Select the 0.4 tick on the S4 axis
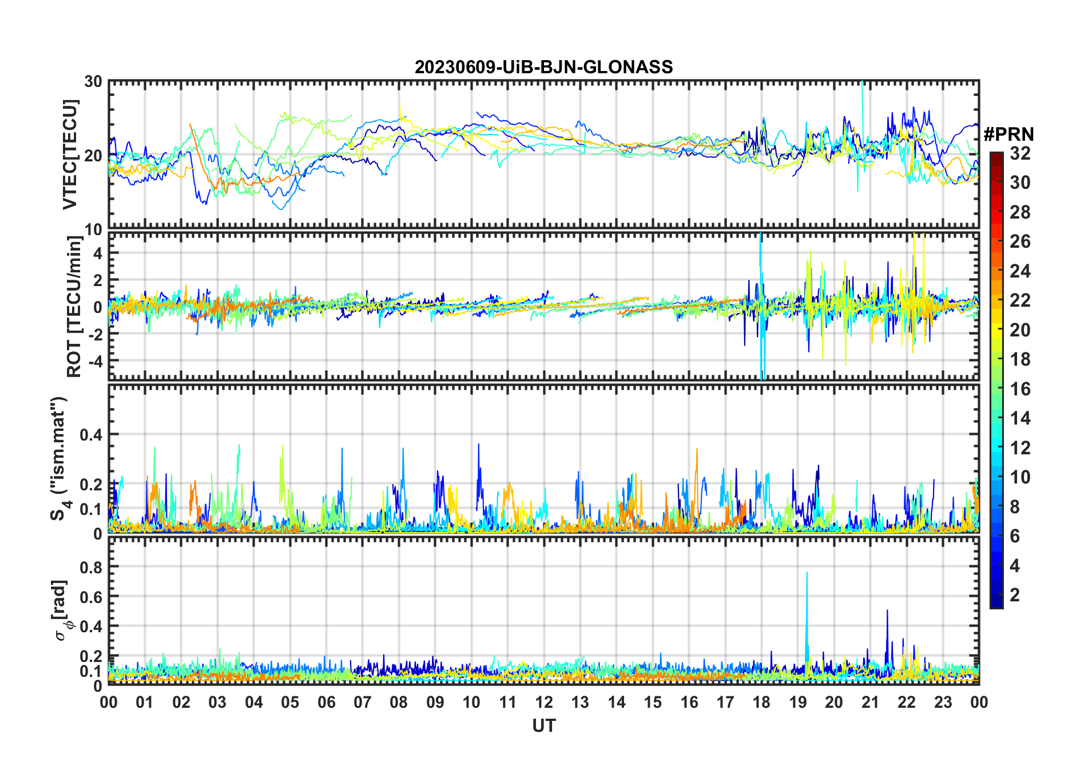 coord(91,435)
